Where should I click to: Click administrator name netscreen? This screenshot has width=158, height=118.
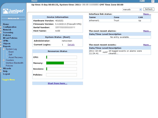coord(67,41)
